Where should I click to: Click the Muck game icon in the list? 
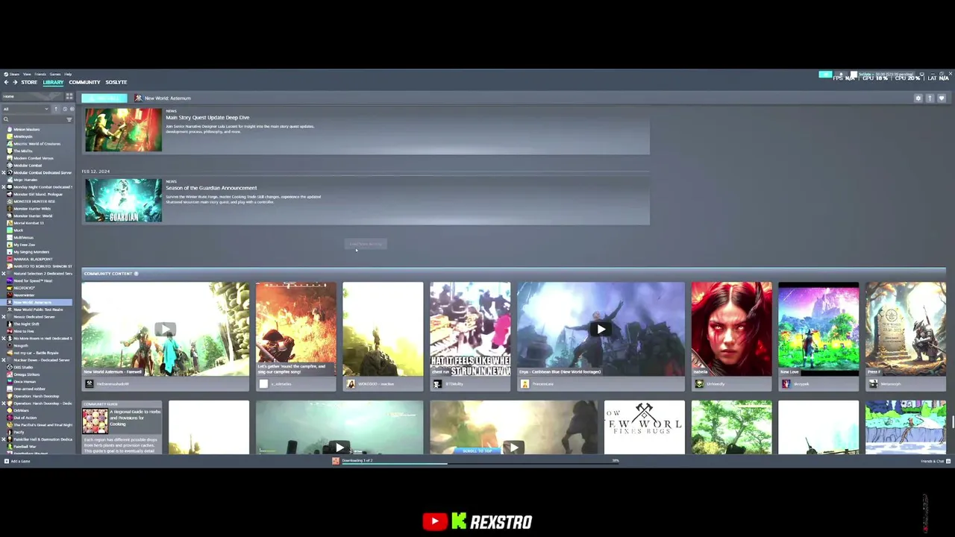(x=10, y=230)
